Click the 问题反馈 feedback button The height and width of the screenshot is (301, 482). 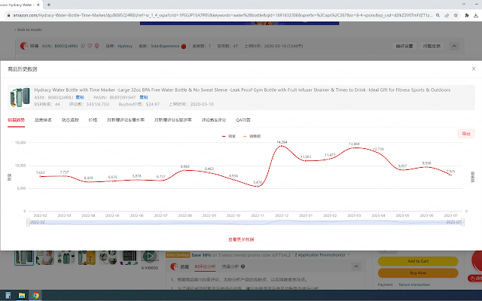tap(432, 46)
